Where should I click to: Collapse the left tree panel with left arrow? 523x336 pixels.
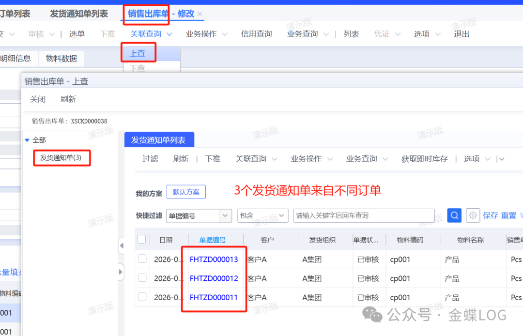(x=121, y=246)
